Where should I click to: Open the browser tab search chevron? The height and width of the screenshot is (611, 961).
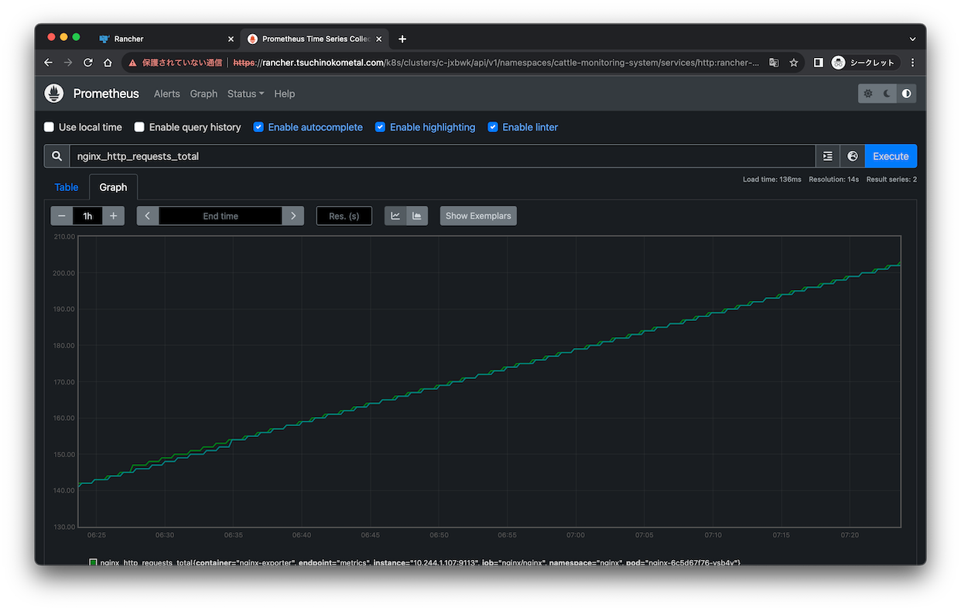(913, 39)
